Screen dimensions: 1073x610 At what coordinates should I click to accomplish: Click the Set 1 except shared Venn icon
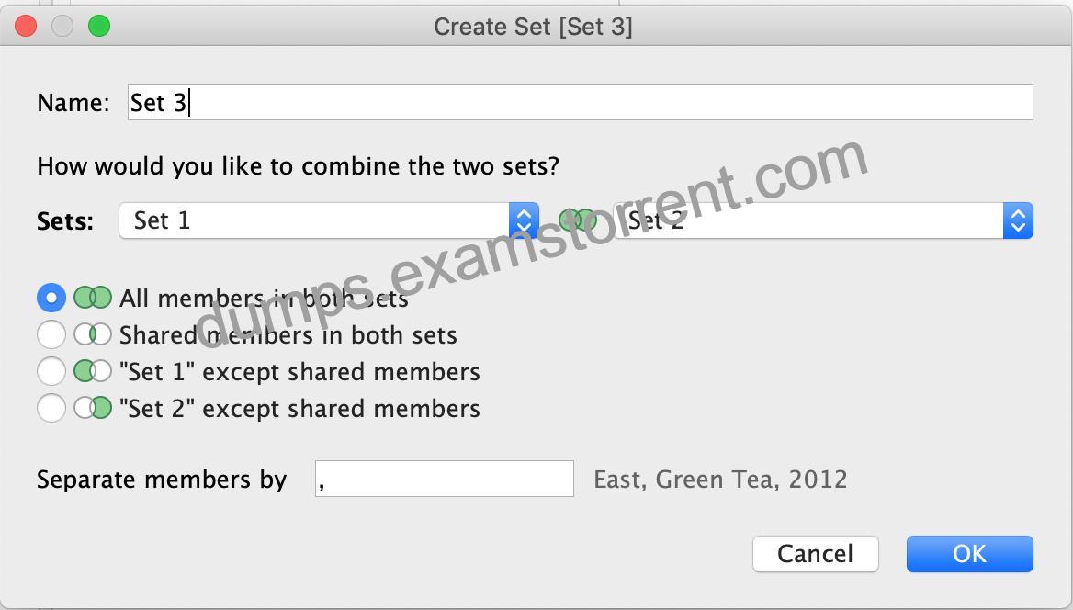[93, 371]
